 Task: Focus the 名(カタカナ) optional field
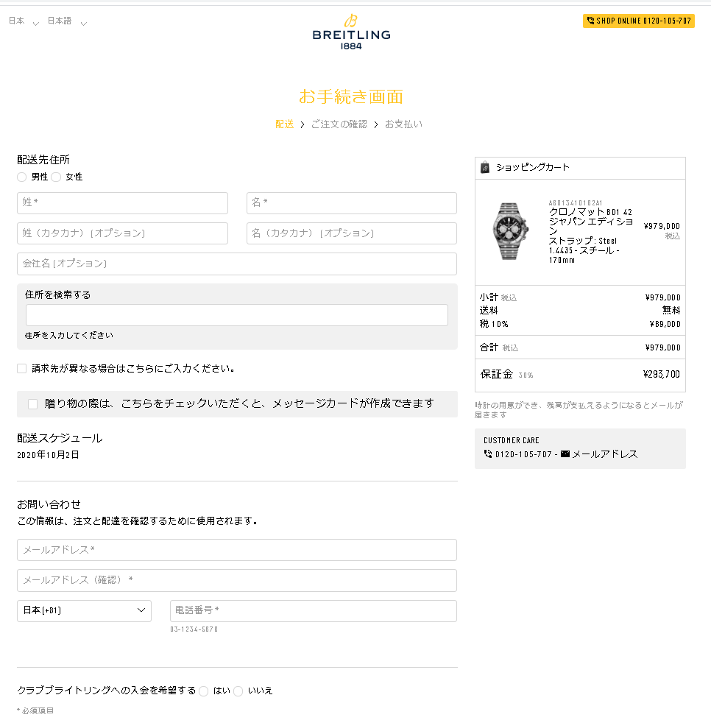(352, 233)
